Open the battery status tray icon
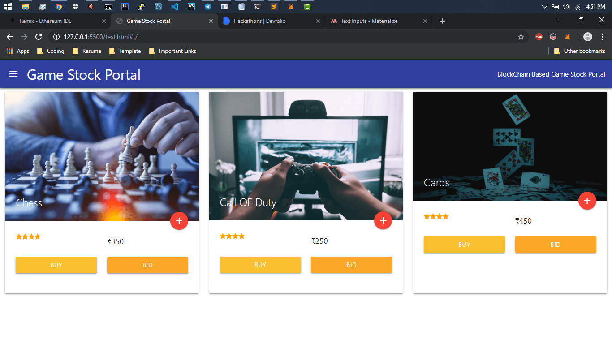The height and width of the screenshot is (344, 612). point(556,7)
